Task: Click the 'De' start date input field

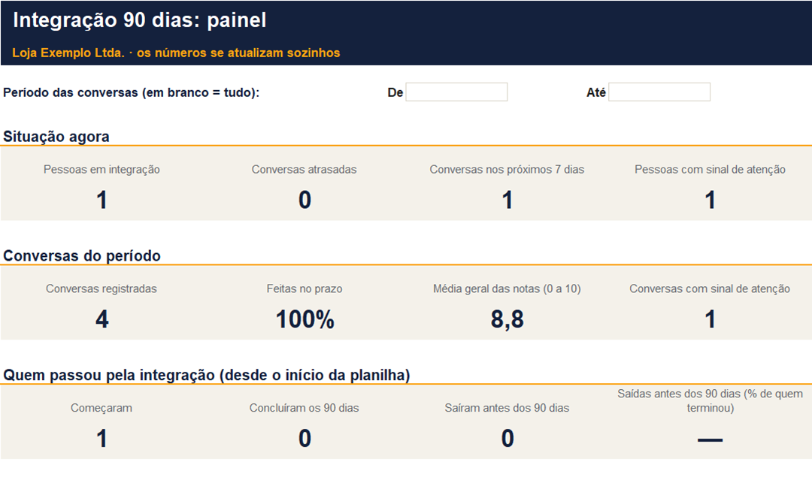Action: pos(456,92)
